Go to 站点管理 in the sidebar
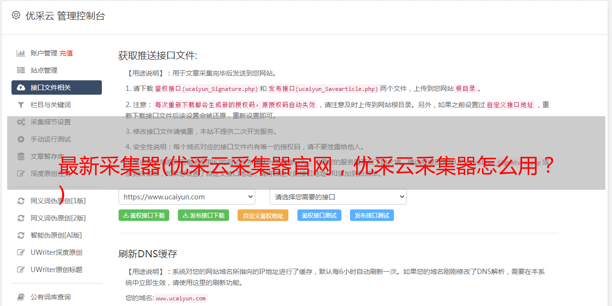Screen dimensions: 612x306 [x=44, y=70]
